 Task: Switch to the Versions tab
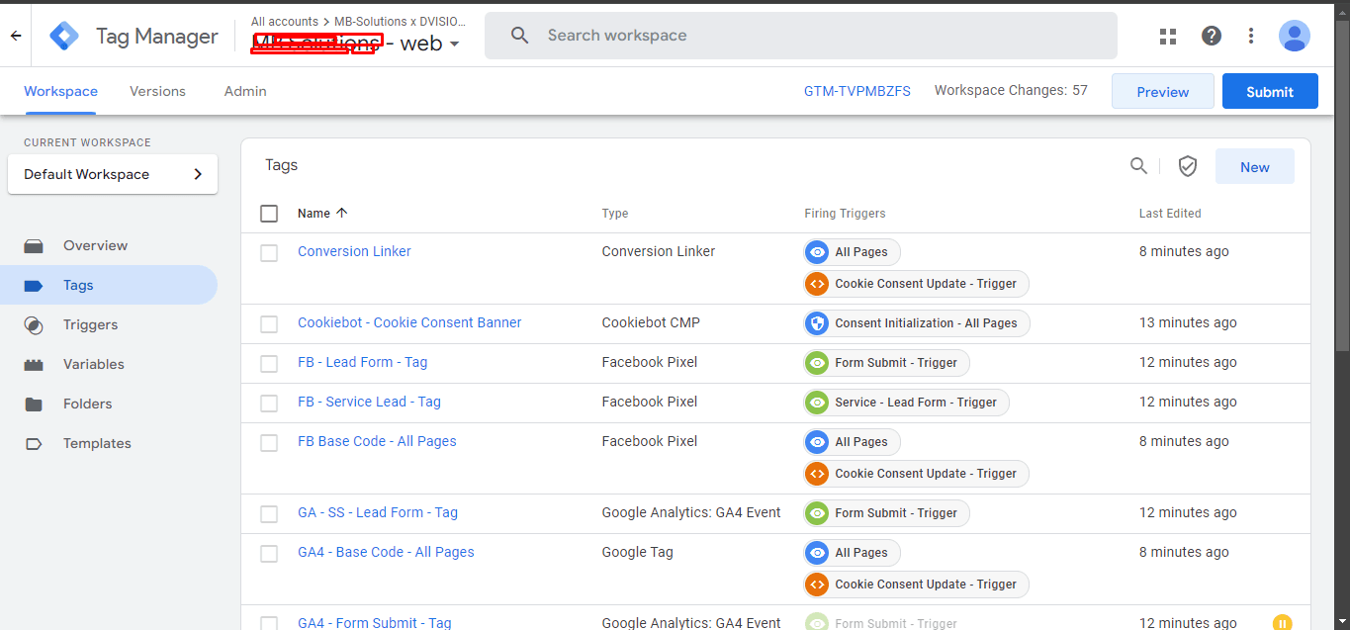157,91
